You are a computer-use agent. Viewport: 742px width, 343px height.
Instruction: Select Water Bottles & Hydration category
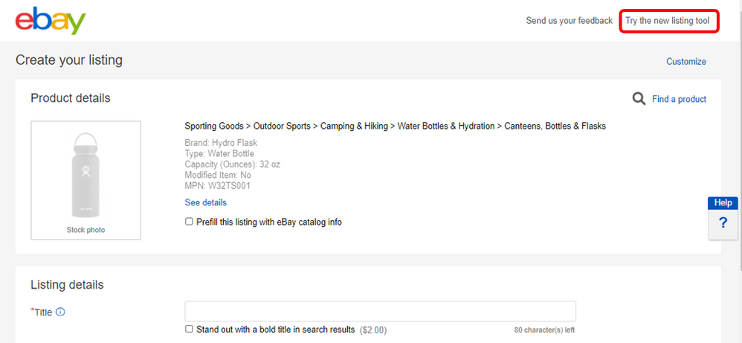coord(445,126)
